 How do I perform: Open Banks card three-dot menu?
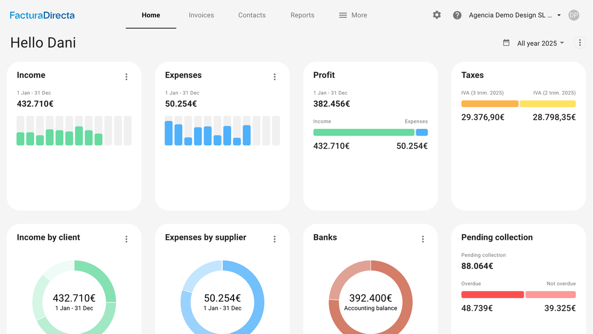[423, 239]
